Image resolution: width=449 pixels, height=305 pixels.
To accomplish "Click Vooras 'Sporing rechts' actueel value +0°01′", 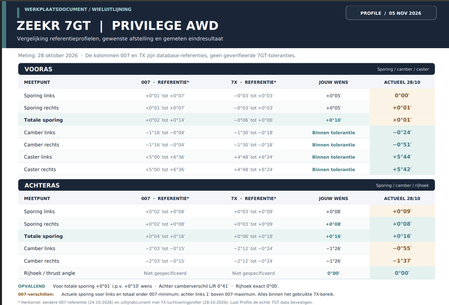I will coord(402,108).
